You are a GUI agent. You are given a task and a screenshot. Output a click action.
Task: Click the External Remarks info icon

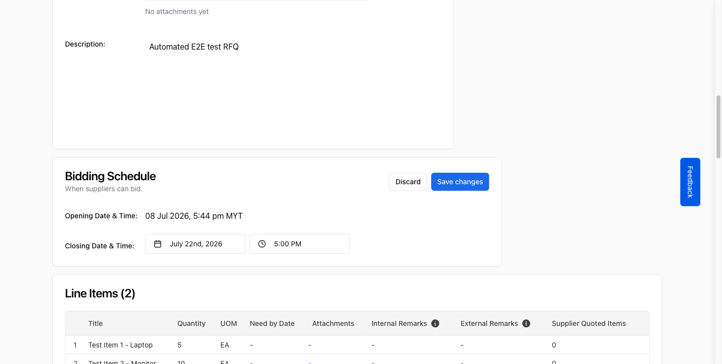[x=526, y=323]
